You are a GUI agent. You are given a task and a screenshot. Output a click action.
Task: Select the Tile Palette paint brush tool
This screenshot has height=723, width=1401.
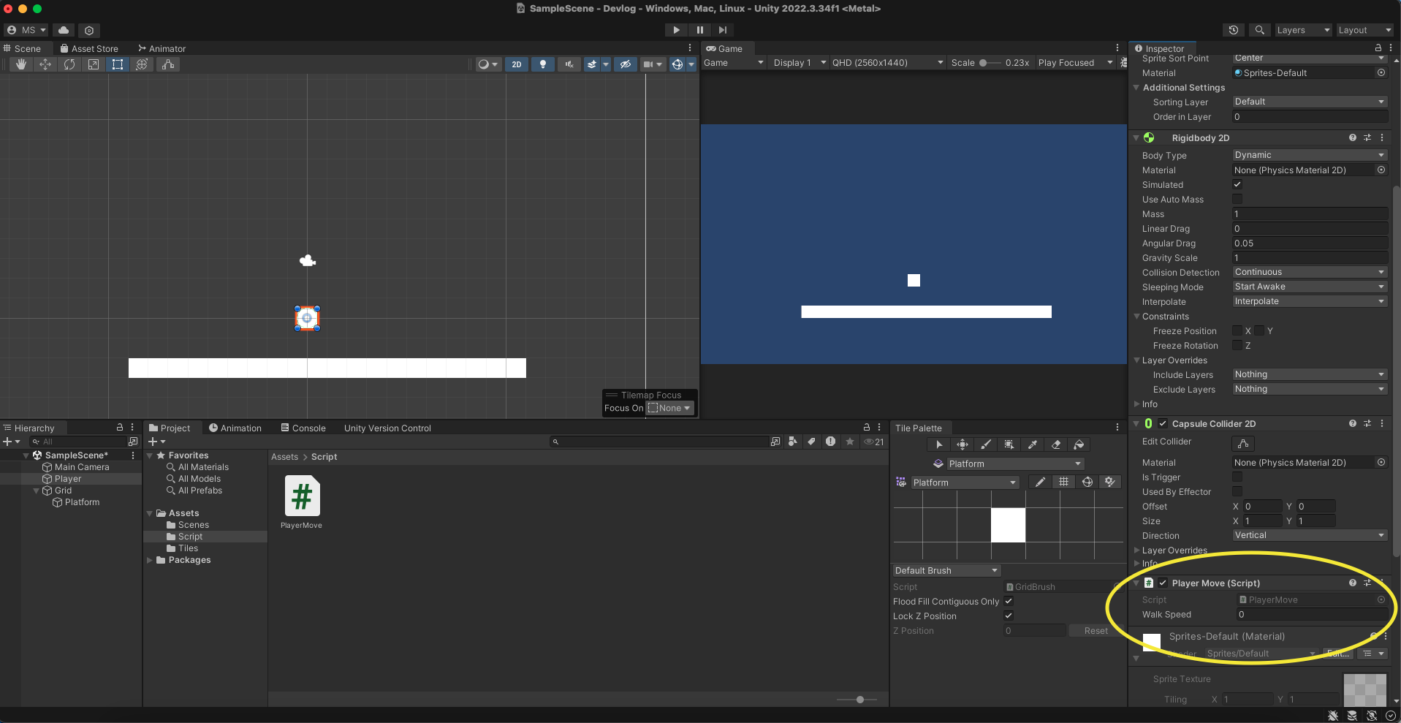tap(986, 444)
